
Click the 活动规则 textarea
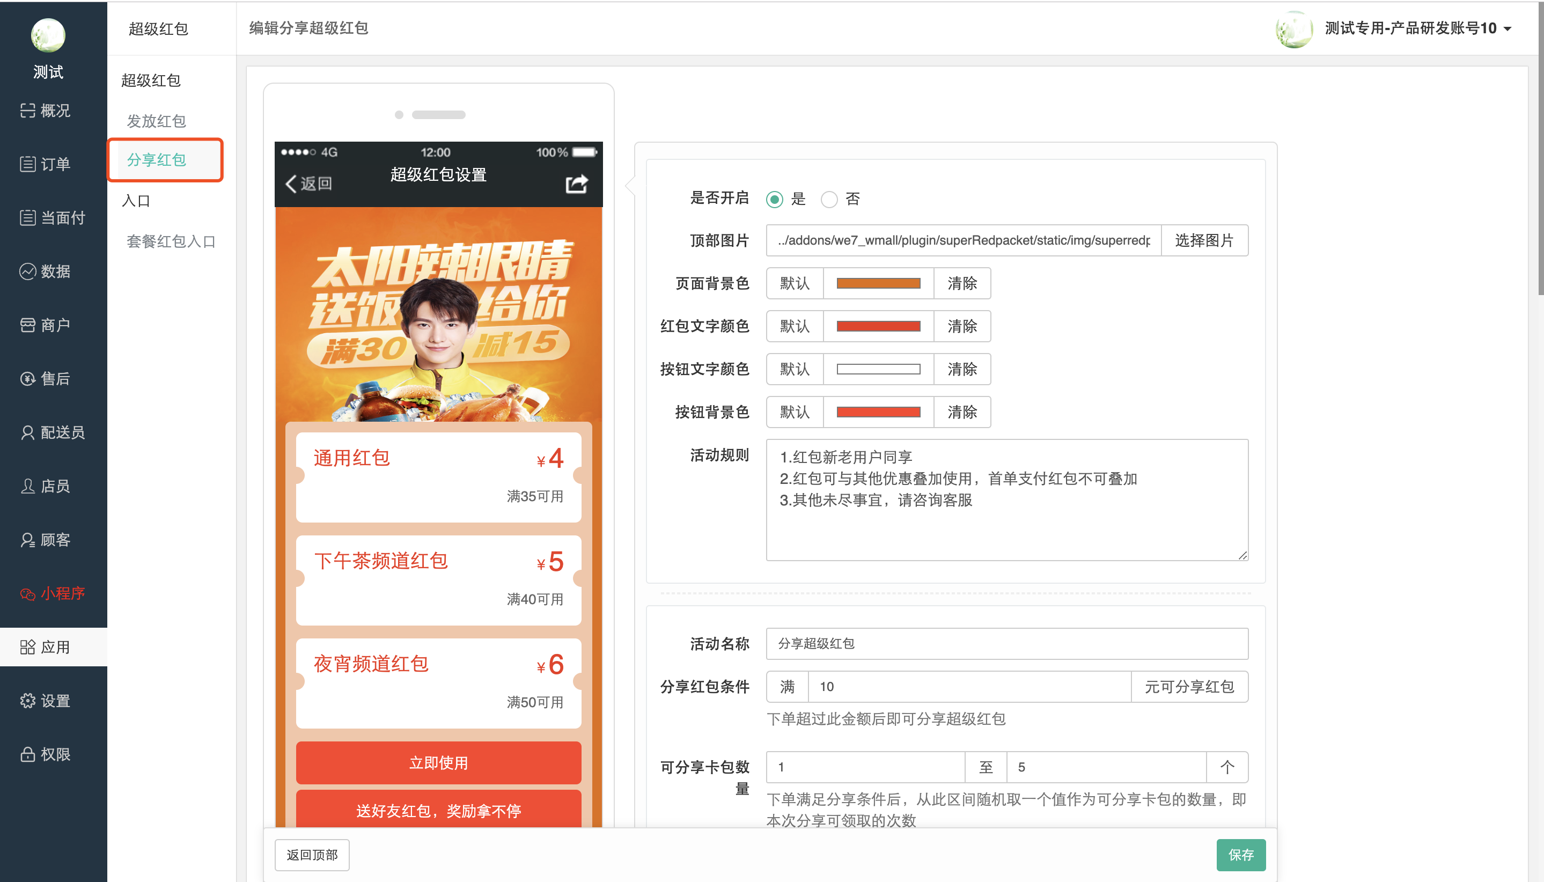[1007, 500]
